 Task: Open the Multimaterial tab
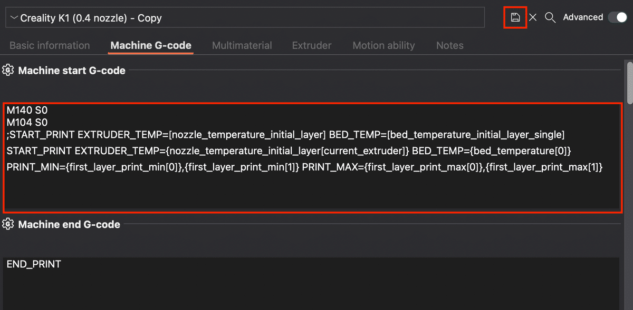[x=242, y=45]
